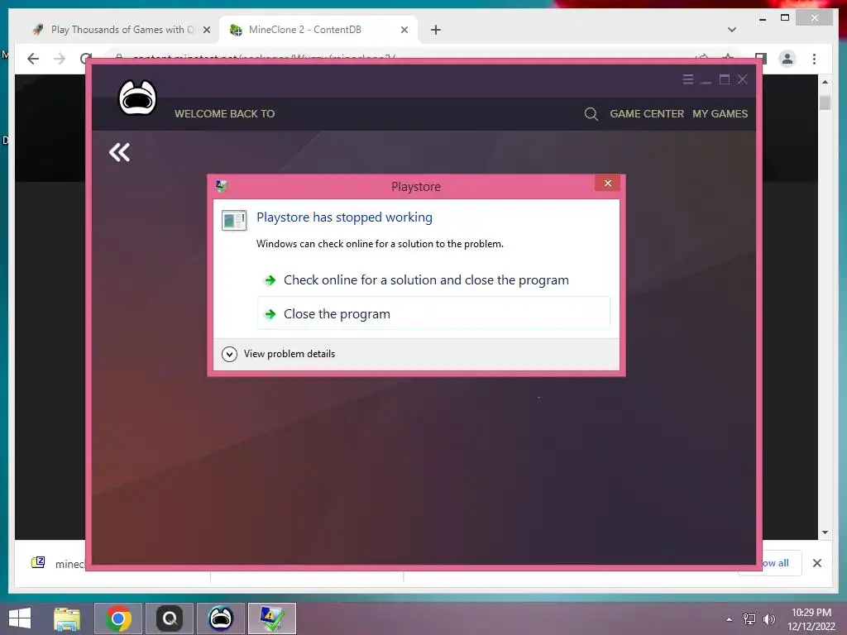Image resolution: width=847 pixels, height=635 pixels.
Task: Open a new Chrome tab
Action: coord(435,30)
